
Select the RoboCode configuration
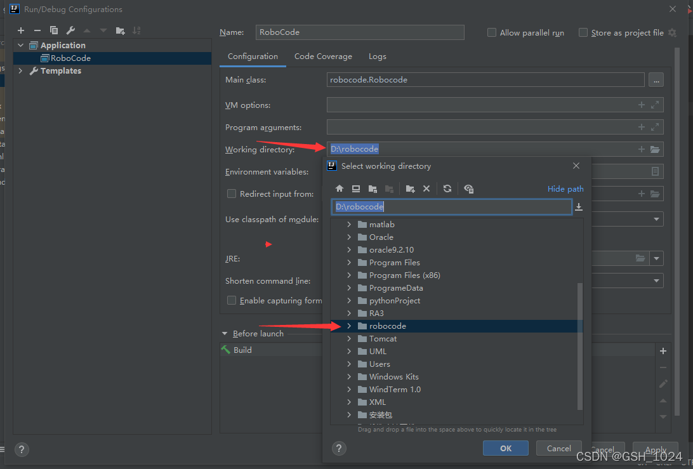(x=112, y=58)
